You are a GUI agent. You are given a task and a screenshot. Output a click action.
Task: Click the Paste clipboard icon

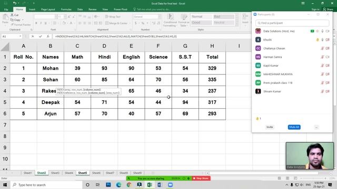pyautogui.click(x=5, y=17)
